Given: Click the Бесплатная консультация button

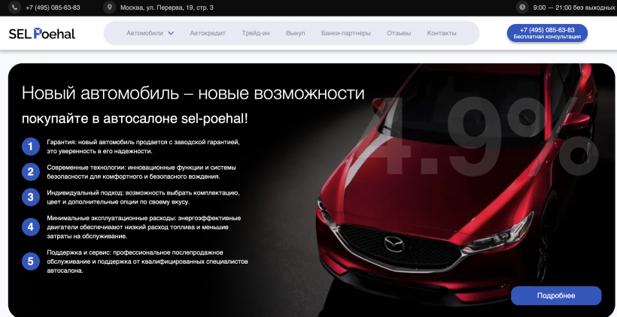Looking at the screenshot, I should click(x=547, y=33).
